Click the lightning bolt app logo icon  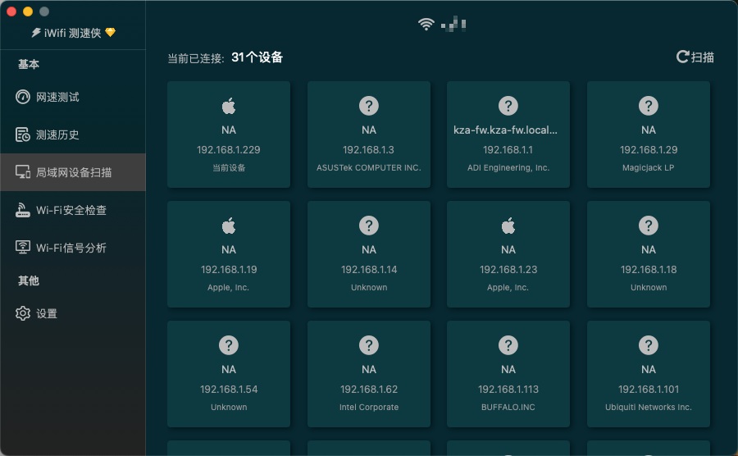click(36, 33)
